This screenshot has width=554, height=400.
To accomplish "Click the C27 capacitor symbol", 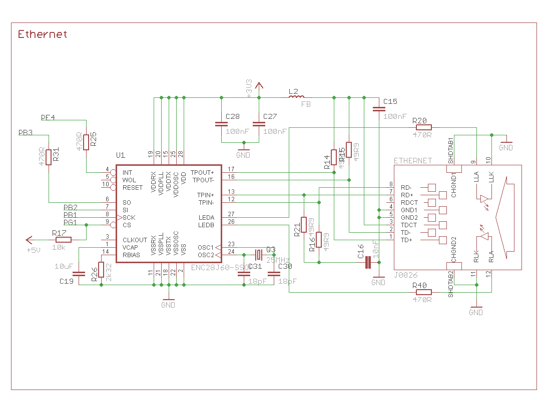I will click(x=259, y=124).
